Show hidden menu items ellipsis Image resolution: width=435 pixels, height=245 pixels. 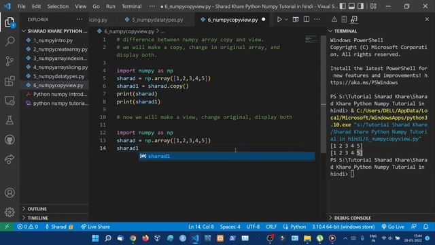pos(152,6)
